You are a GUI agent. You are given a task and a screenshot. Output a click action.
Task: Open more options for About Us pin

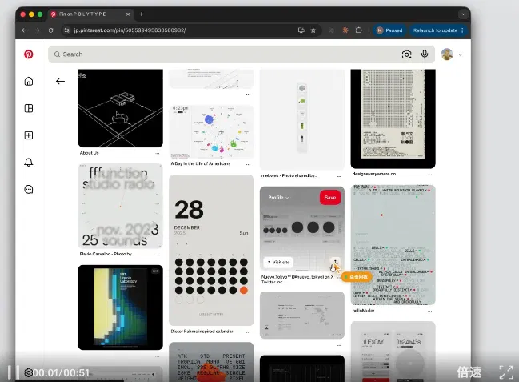click(158, 153)
